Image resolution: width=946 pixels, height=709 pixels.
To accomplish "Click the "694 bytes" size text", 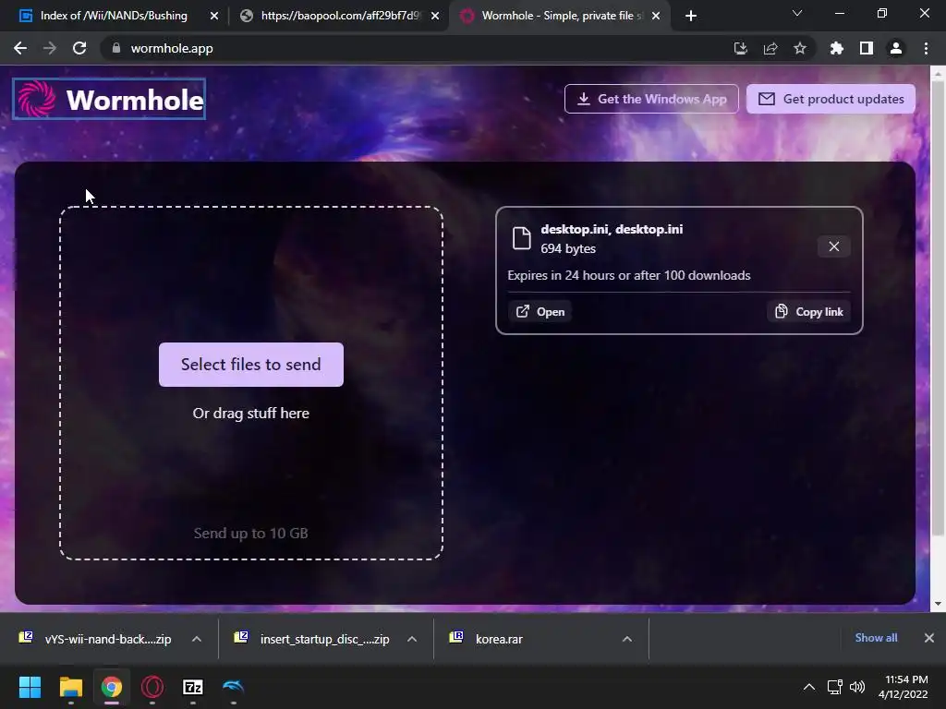I will point(568,248).
